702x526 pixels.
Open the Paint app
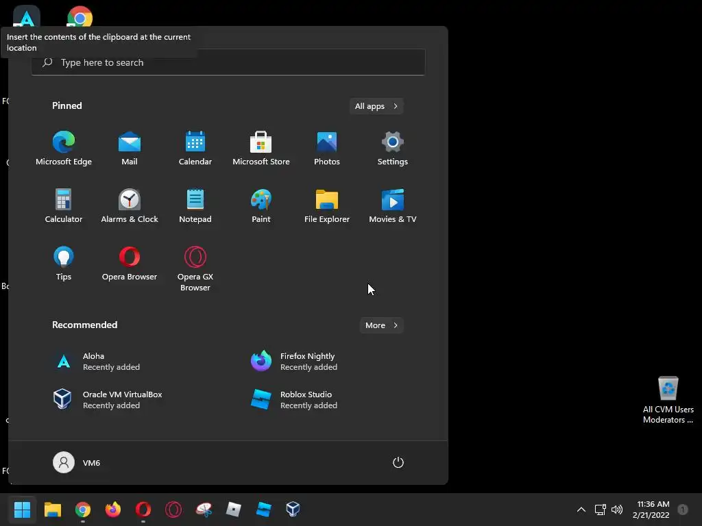[261, 205]
